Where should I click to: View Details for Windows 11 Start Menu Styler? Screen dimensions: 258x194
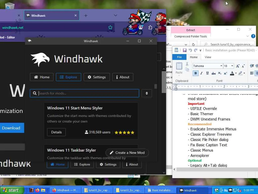[56, 132]
